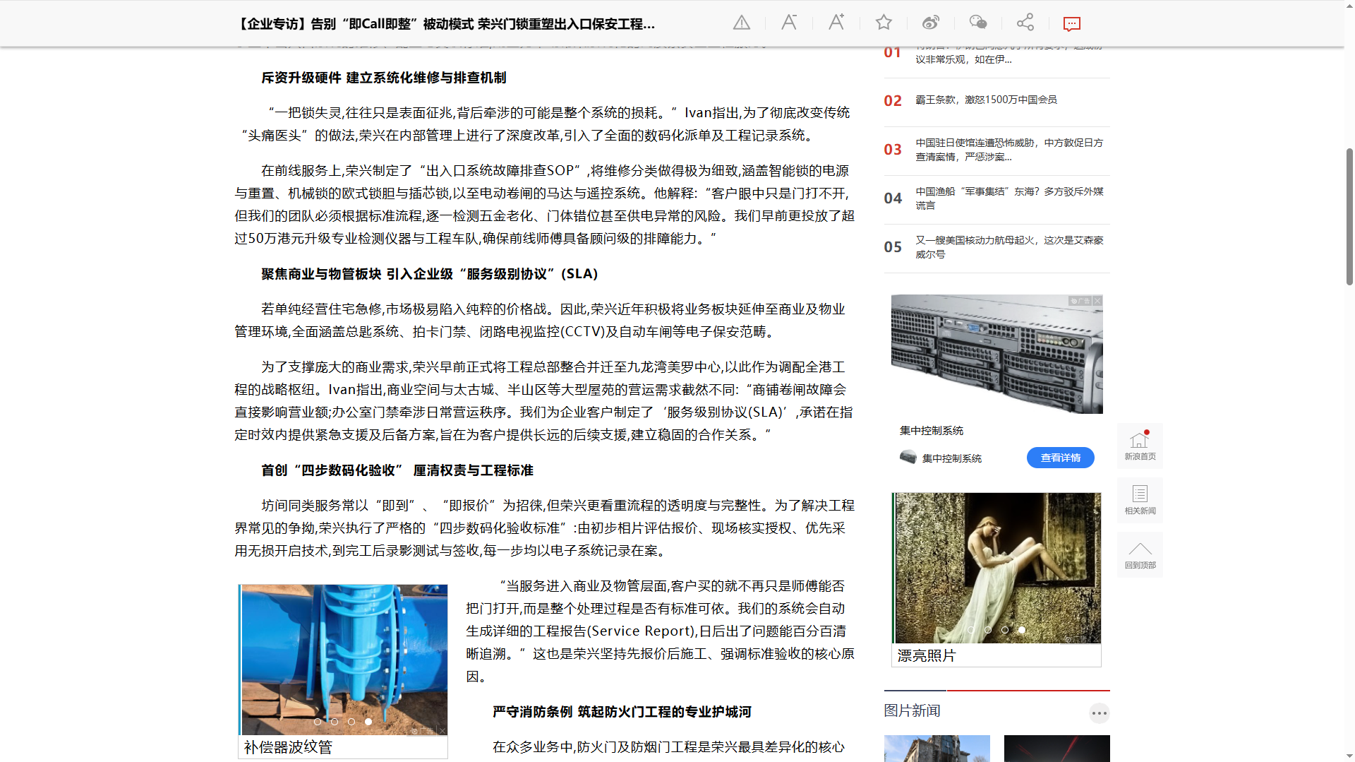Click heading 严守消防条例 筑起防火门工程

[622, 712]
